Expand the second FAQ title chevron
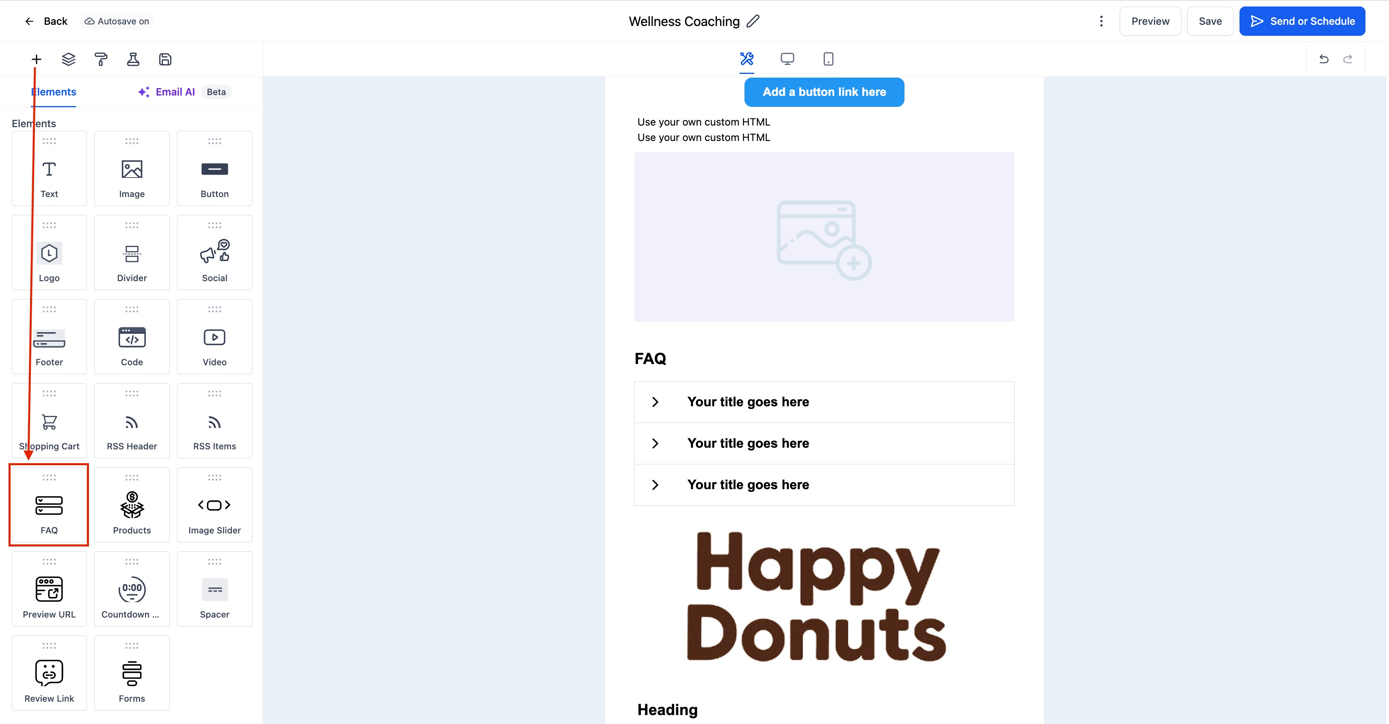This screenshot has height=724, width=1389. click(x=655, y=444)
